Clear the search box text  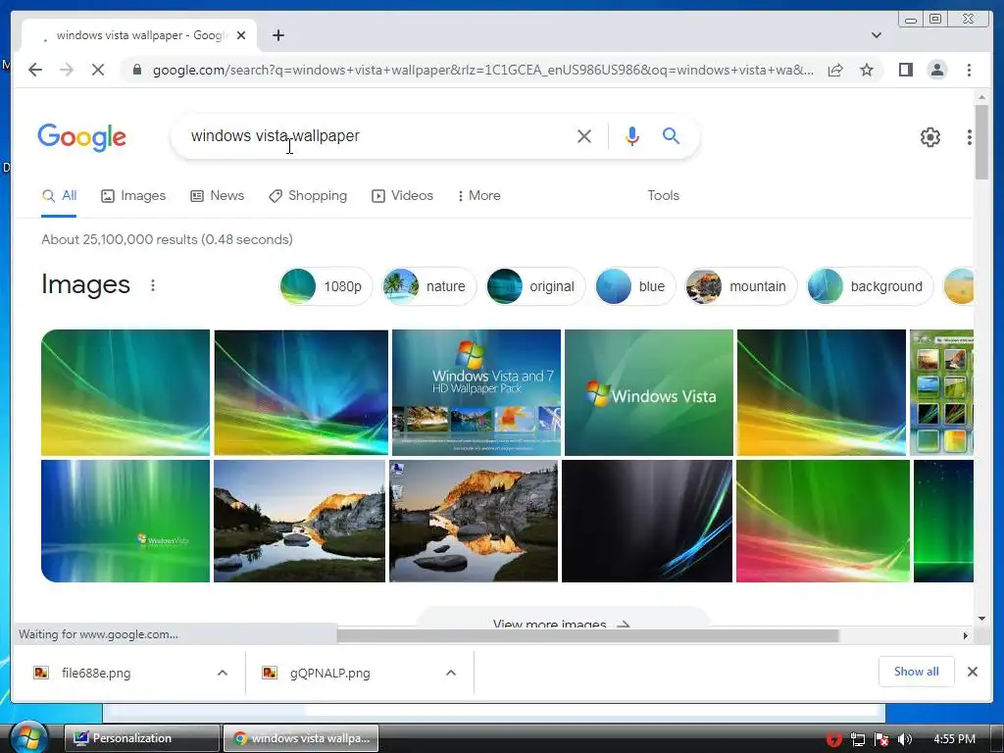coord(584,135)
